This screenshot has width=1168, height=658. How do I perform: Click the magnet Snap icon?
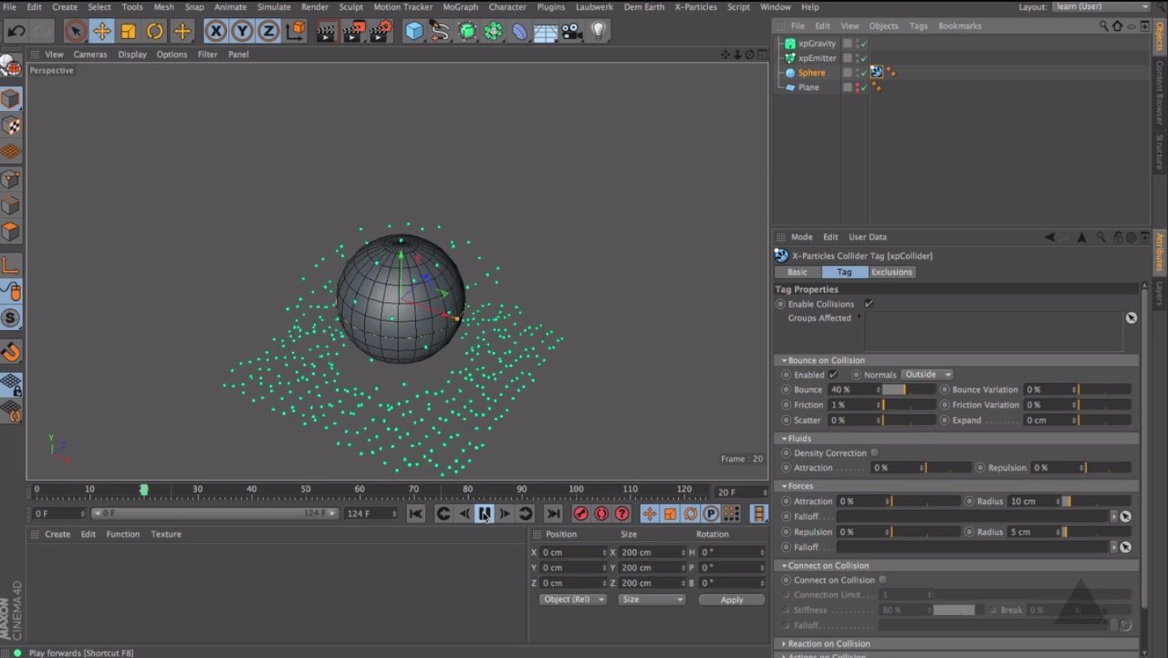pos(11,352)
